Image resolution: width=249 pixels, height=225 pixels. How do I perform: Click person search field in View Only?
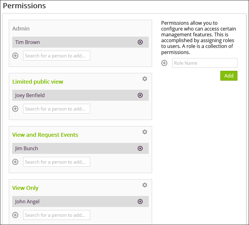57,215
